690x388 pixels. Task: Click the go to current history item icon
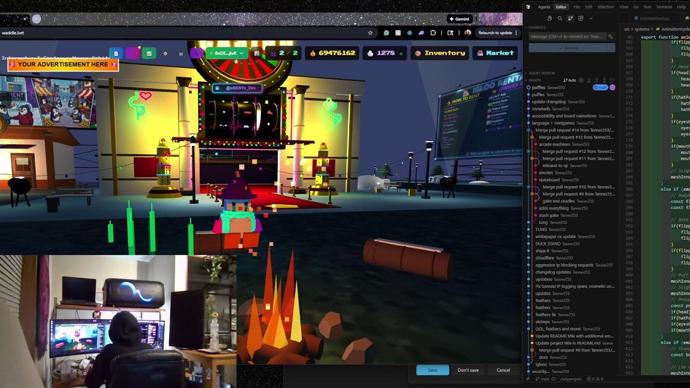581,80
